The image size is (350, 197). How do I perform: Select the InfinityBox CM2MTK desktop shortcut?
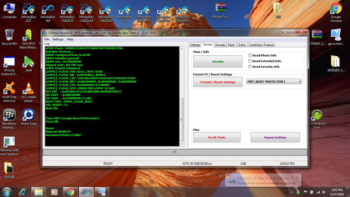[x=144, y=14]
